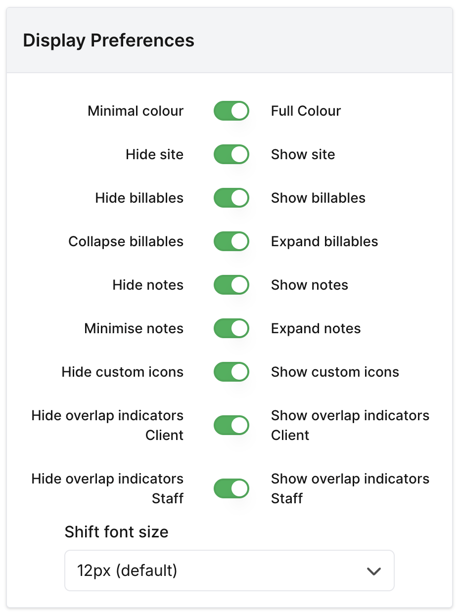Toggle Minimise / Expand notes switch
The image size is (460, 615).
(x=231, y=329)
